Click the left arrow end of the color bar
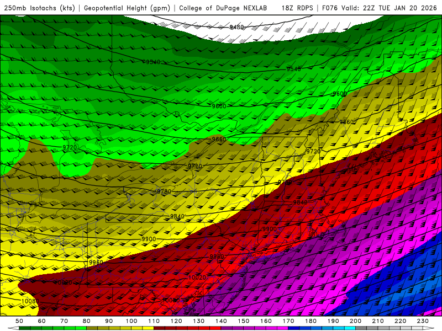442x331 pixels. point(13,328)
